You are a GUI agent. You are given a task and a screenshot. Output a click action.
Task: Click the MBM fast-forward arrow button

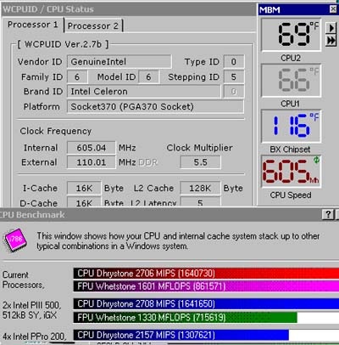tap(331, 41)
